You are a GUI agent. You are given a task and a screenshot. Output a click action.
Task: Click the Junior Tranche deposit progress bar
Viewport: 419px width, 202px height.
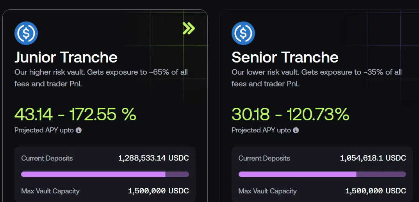[105, 174]
